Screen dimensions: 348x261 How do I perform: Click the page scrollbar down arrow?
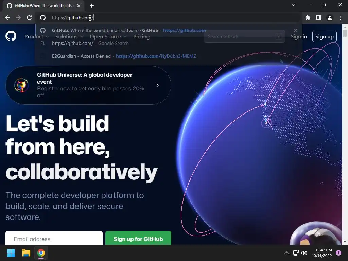tap(345, 242)
